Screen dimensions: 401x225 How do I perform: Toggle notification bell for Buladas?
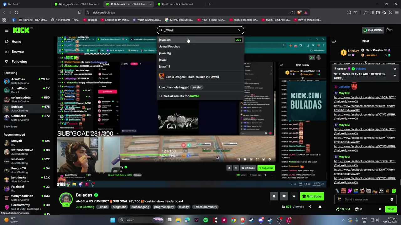tap(274, 196)
